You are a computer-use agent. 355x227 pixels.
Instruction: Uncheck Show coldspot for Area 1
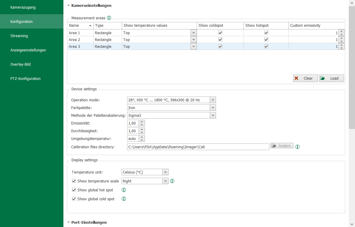(x=220, y=33)
